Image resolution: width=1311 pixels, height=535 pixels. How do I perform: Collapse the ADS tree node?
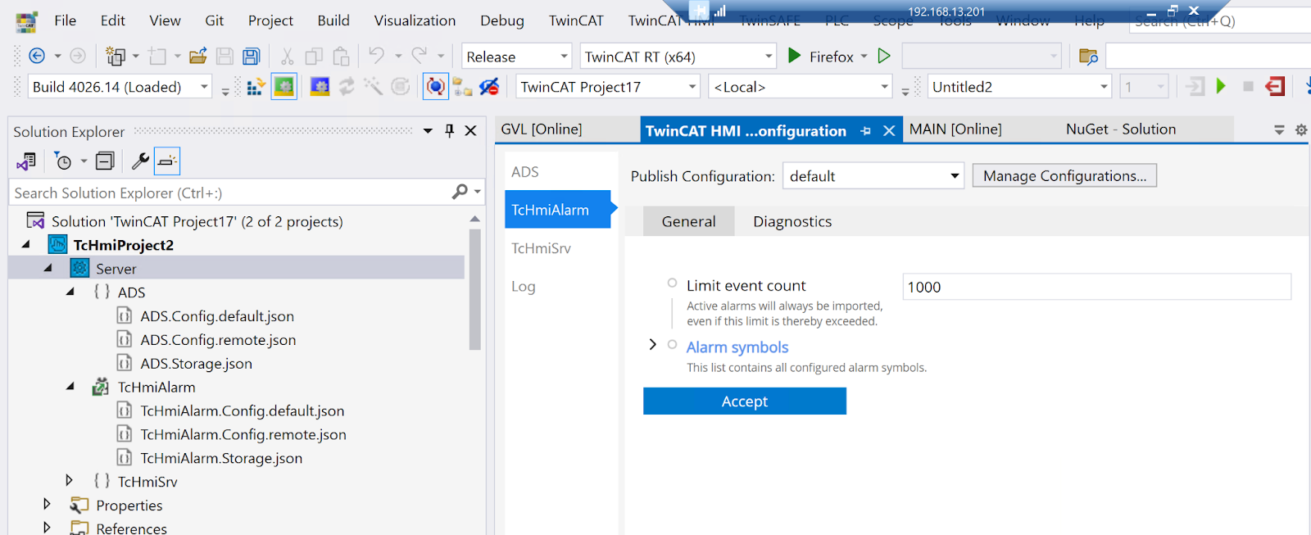click(70, 292)
